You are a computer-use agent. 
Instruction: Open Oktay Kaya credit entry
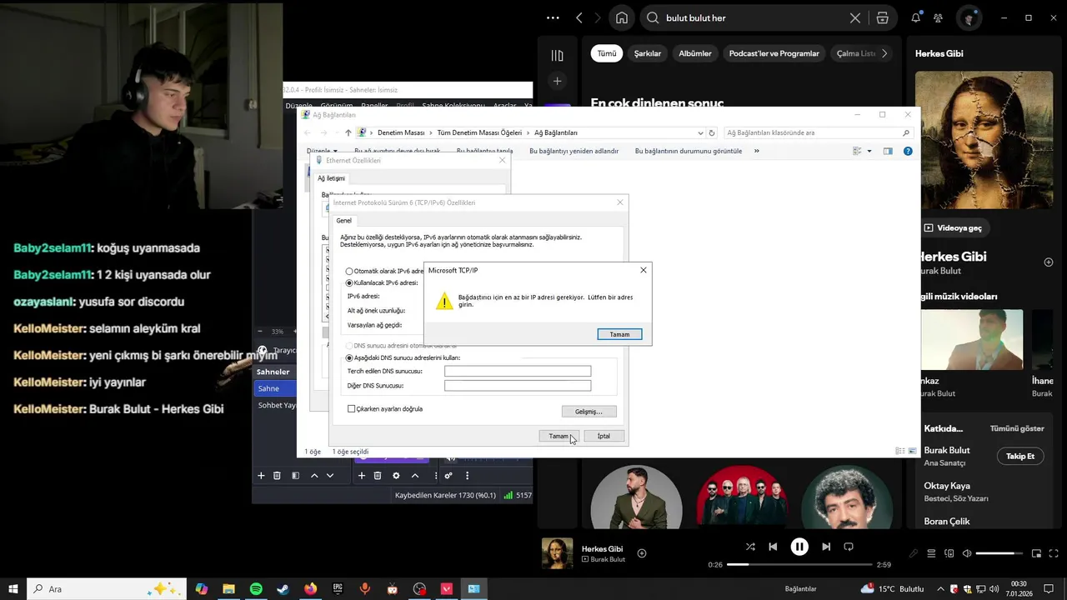point(947,486)
